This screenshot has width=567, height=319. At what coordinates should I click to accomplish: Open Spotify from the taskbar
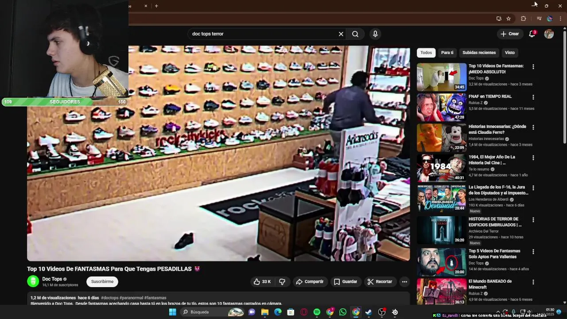point(317,312)
